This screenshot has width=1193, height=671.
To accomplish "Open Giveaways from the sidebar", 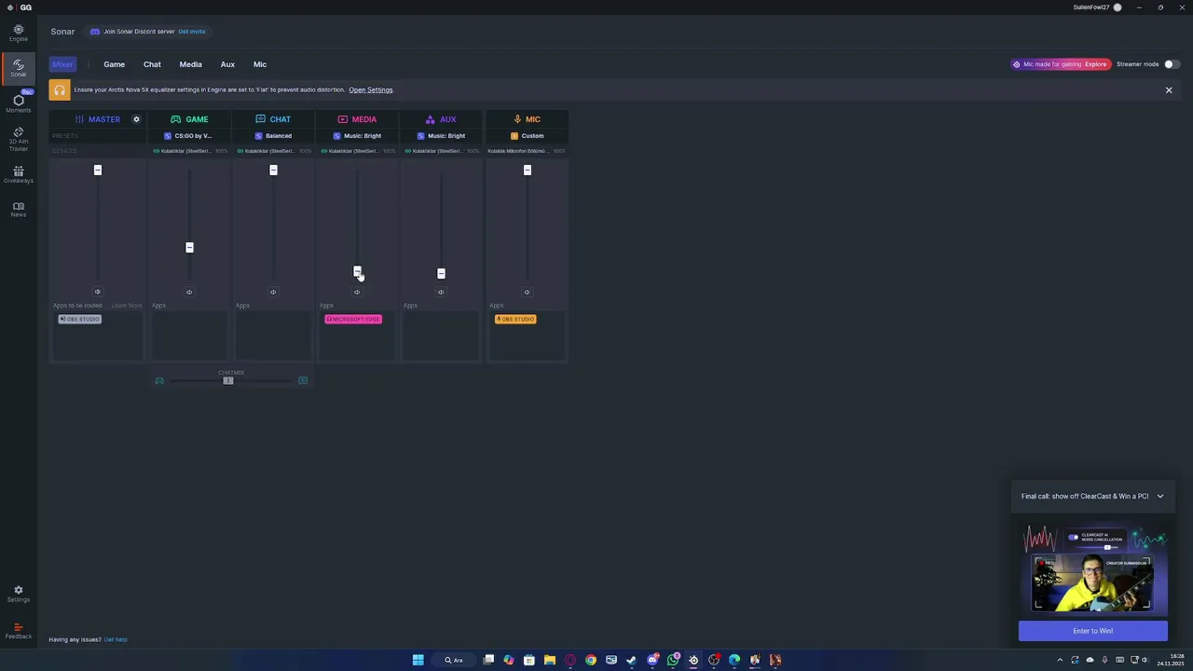I will point(18,174).
